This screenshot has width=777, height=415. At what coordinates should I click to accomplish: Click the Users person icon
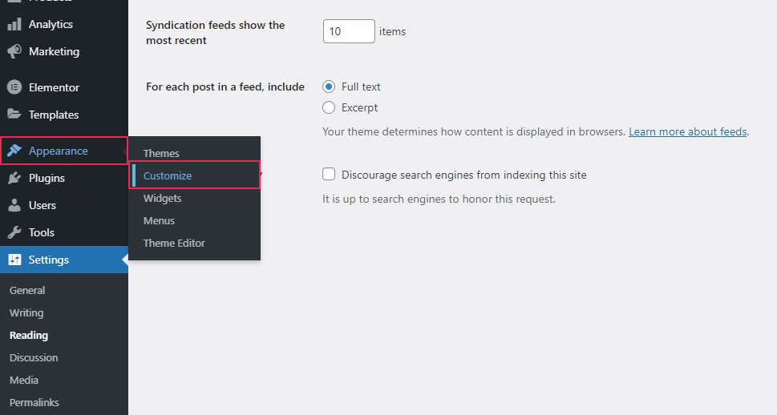[14, 205]
